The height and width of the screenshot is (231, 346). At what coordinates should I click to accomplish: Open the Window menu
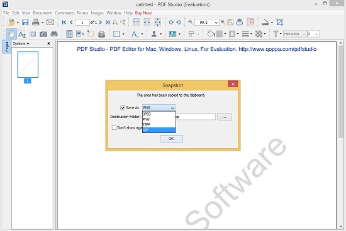tap(114, 13)
